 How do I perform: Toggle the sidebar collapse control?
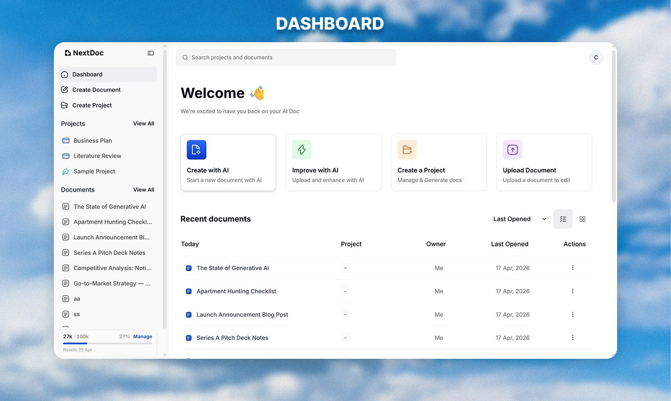click(151, 53)
